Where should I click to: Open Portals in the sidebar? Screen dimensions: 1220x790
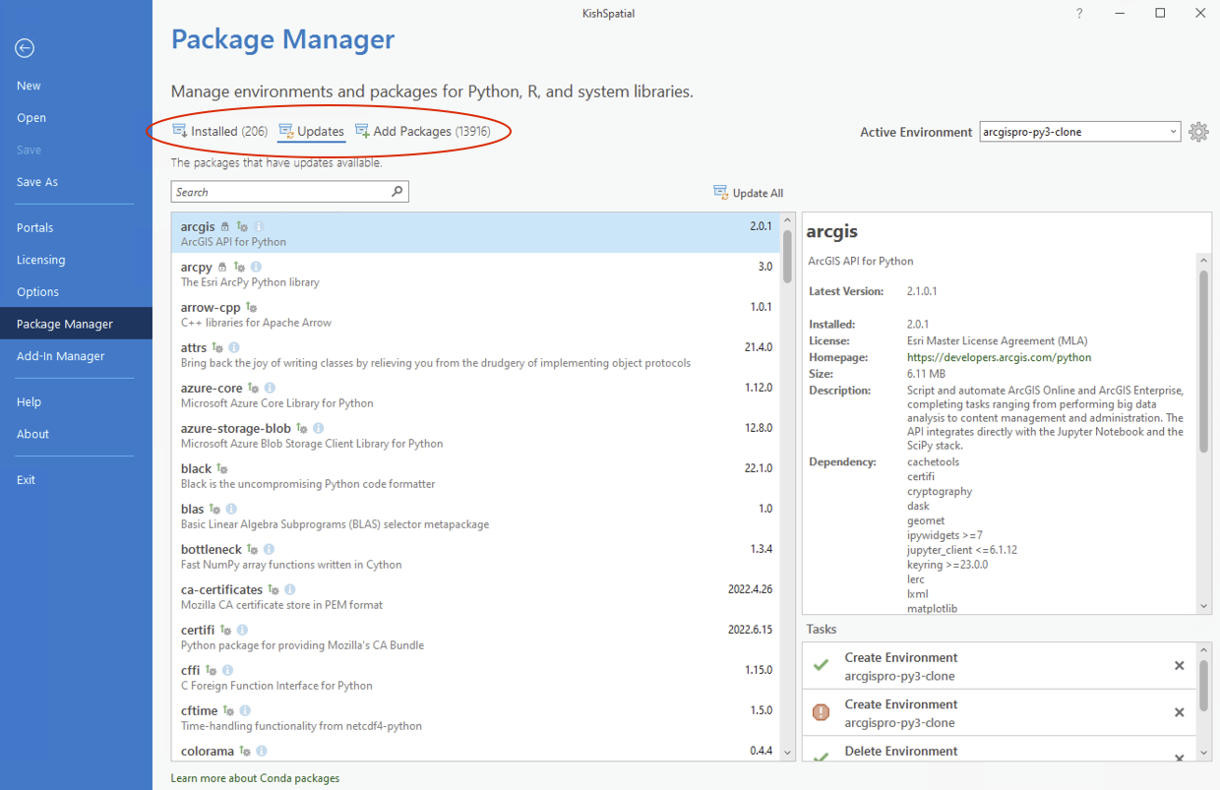tap(35, 227)
